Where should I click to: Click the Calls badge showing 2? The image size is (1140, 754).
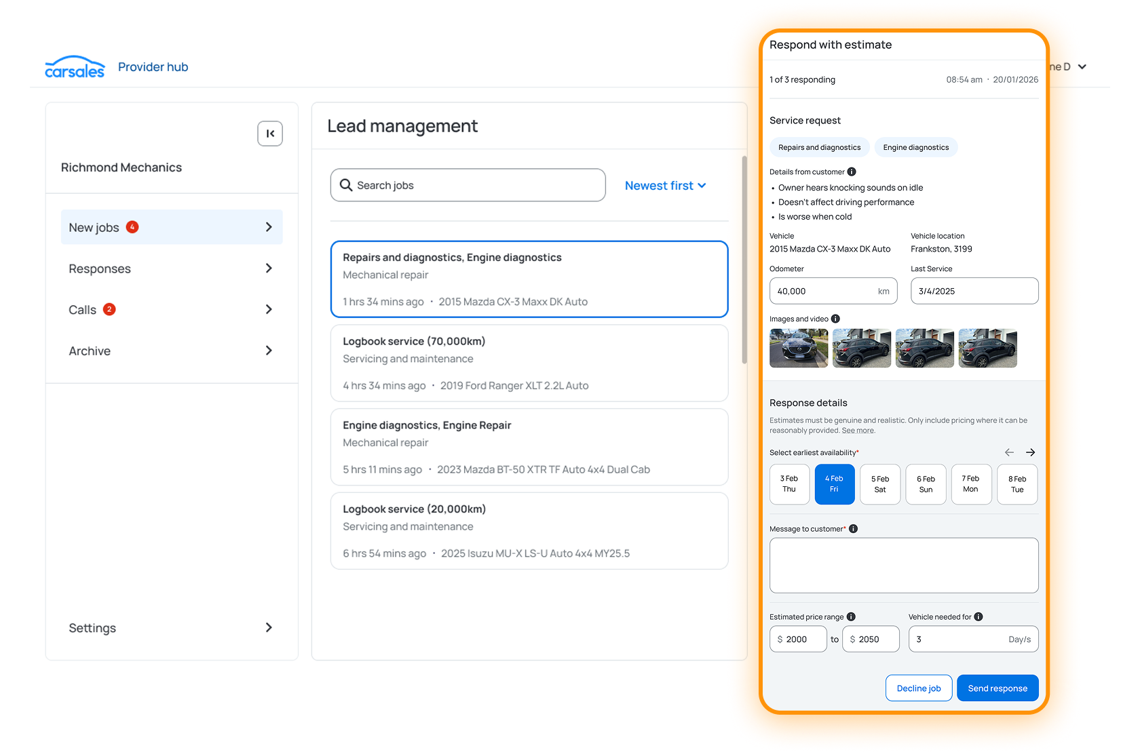[109, 309]
